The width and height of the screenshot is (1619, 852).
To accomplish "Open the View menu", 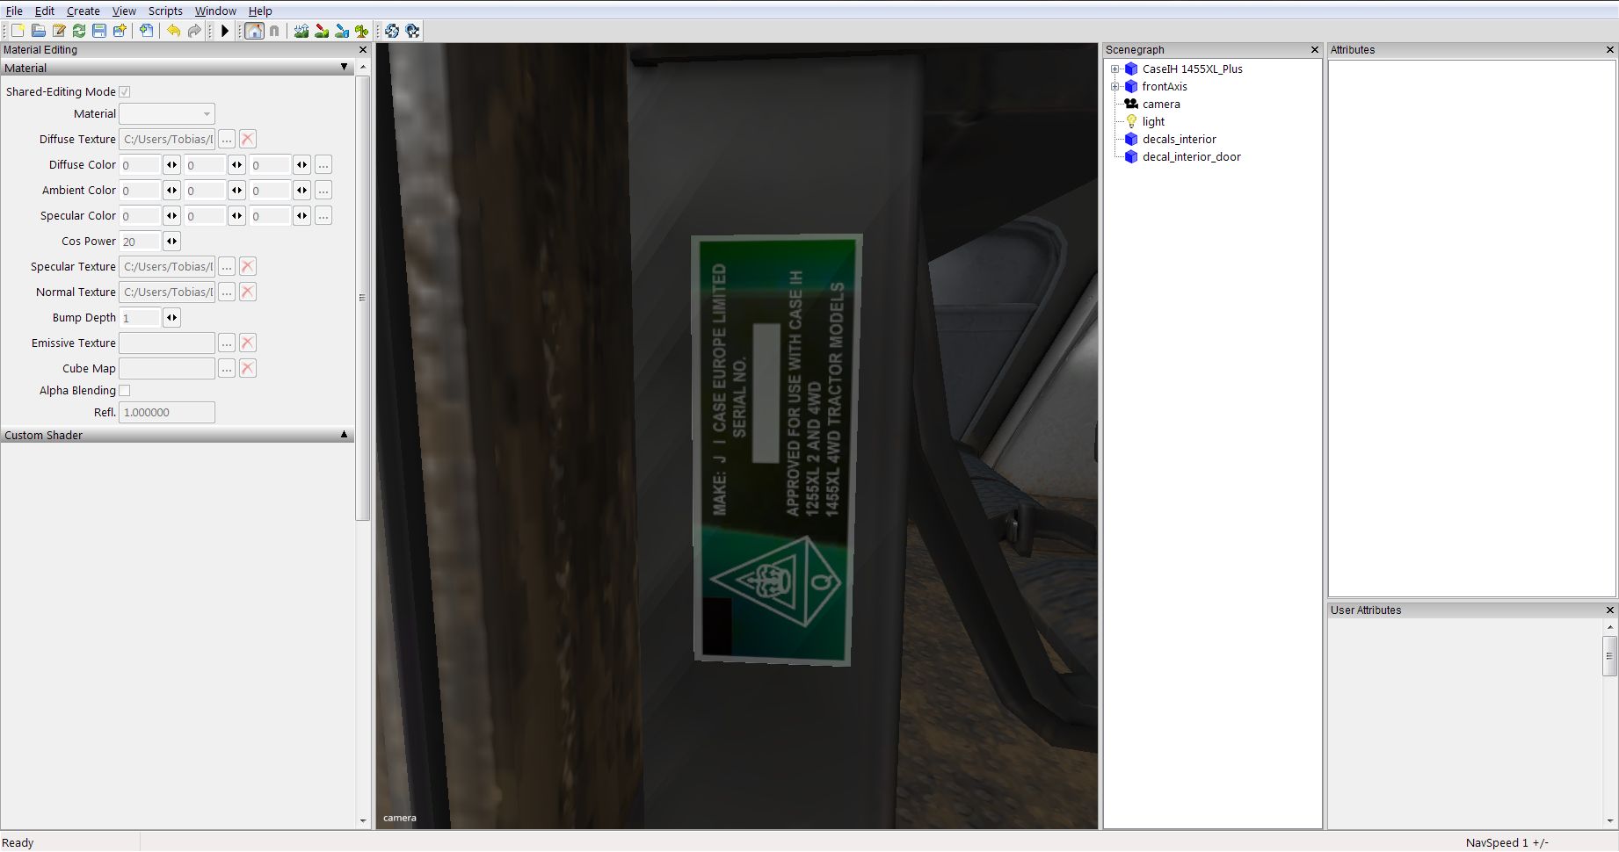I will click(124, 11).
